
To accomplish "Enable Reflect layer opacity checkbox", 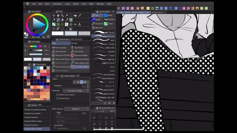I will coord(57,95).
